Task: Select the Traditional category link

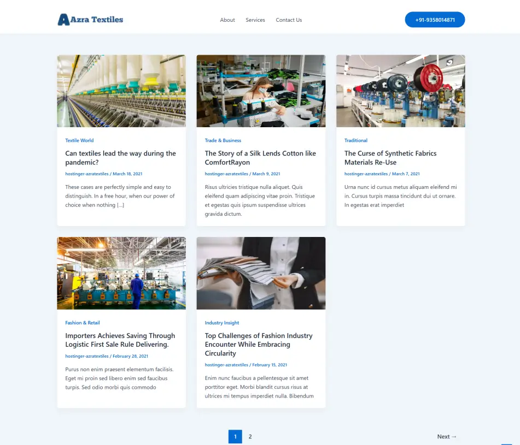Action: [356, 140]
